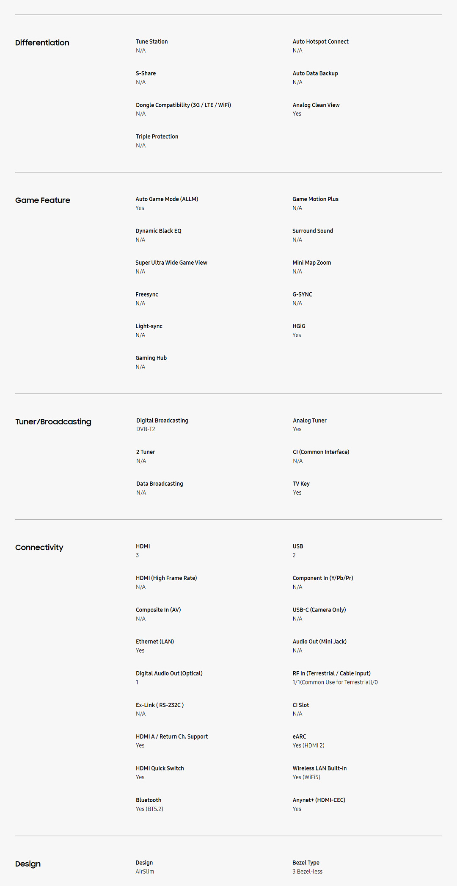This screenshot has height=886, width=457.
Task: Click the Auto Game Mode (ALLM) label
Action: coord(167,199)
